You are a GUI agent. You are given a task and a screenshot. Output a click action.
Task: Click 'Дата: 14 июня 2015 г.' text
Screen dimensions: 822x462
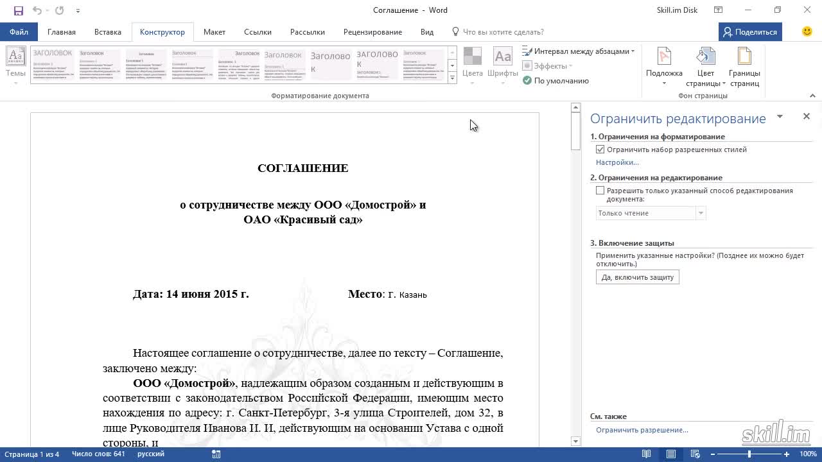coord(191,294)
